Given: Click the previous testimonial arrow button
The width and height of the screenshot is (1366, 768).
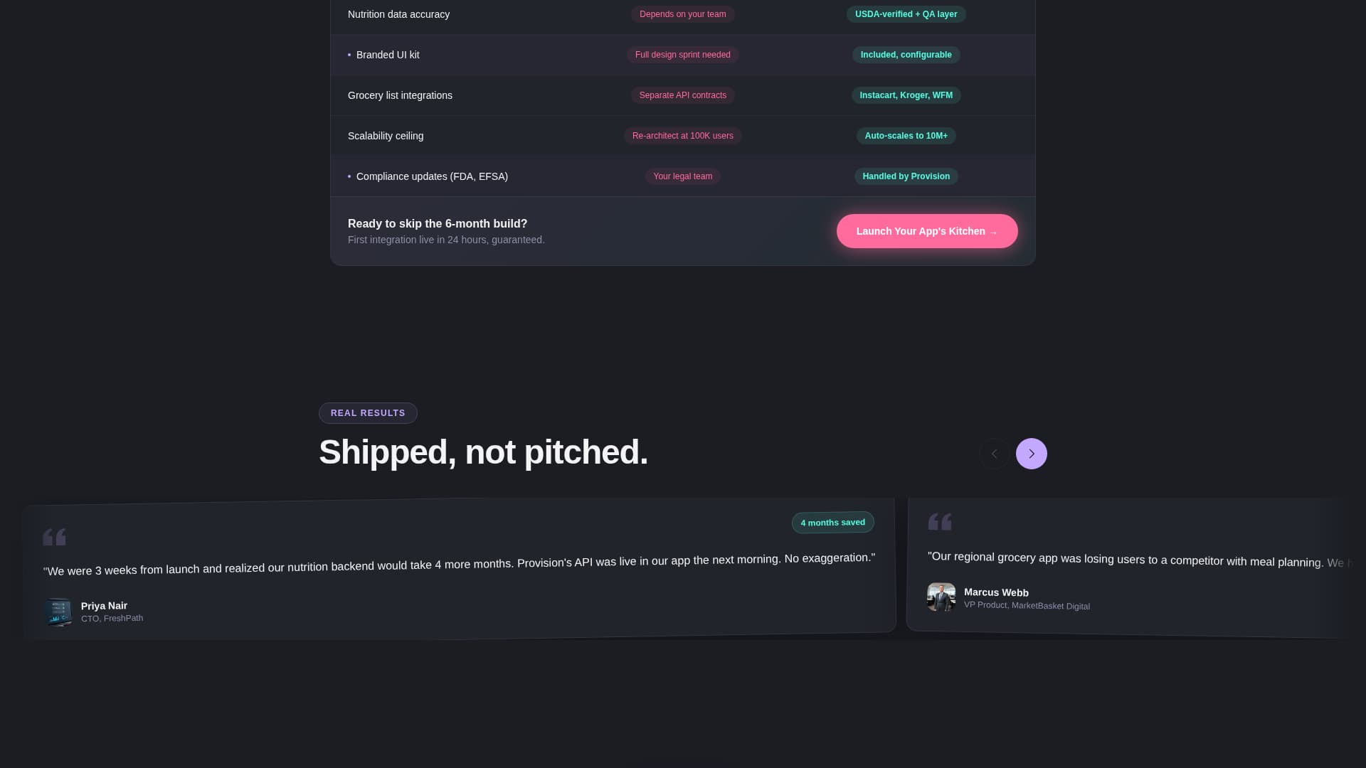Looking at the screenshot, I should tap(994, 454).
